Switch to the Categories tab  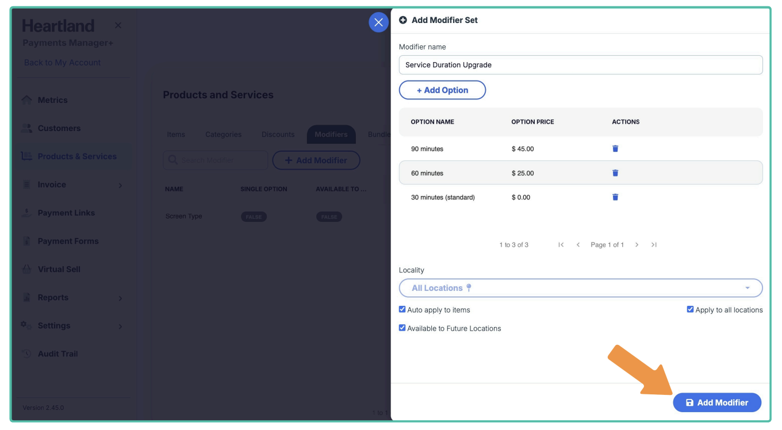point(223,135)
